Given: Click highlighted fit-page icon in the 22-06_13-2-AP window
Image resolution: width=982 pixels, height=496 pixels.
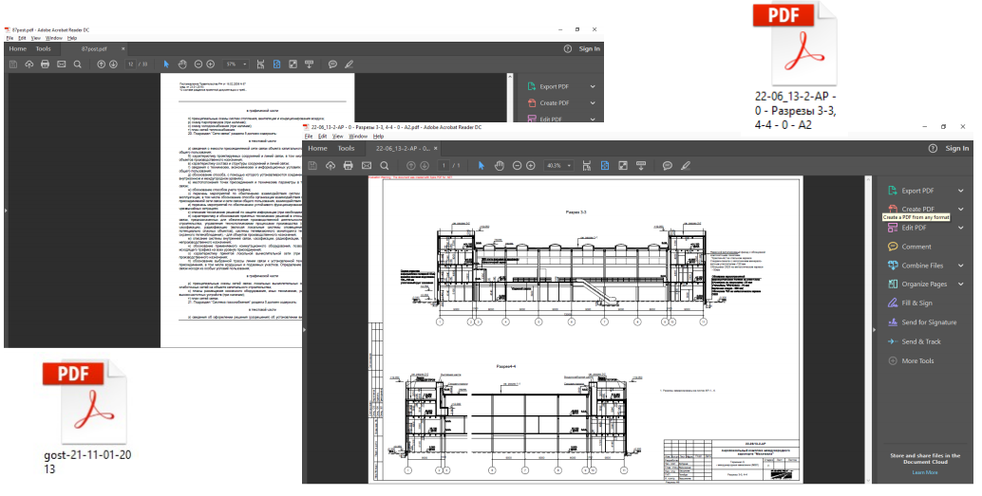Looking at the screenshot, I should [x=605, y=166].
